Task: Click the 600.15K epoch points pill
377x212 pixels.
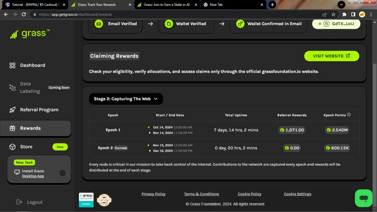Action: (337, 148)
